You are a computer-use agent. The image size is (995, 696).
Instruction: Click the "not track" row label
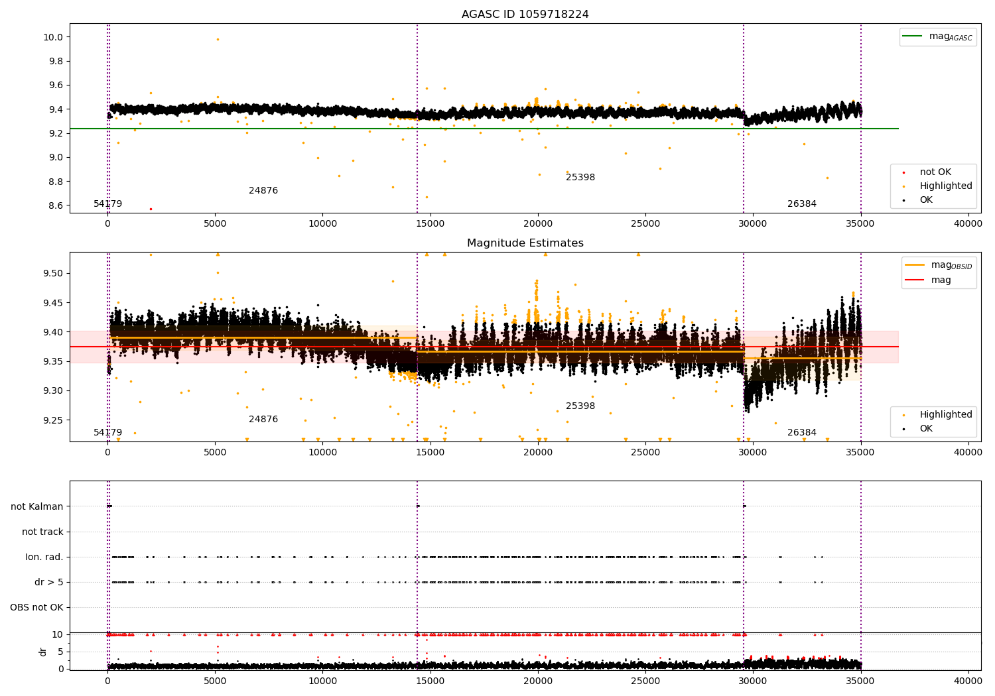42,532
